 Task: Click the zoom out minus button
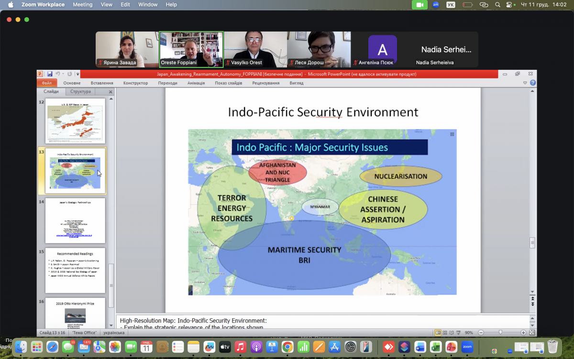pyautogui.click(x=481, y=333)
